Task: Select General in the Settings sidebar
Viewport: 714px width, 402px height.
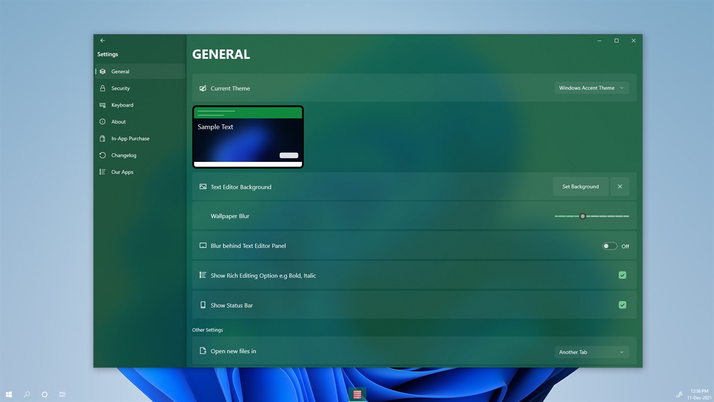Action: point(120,72)
